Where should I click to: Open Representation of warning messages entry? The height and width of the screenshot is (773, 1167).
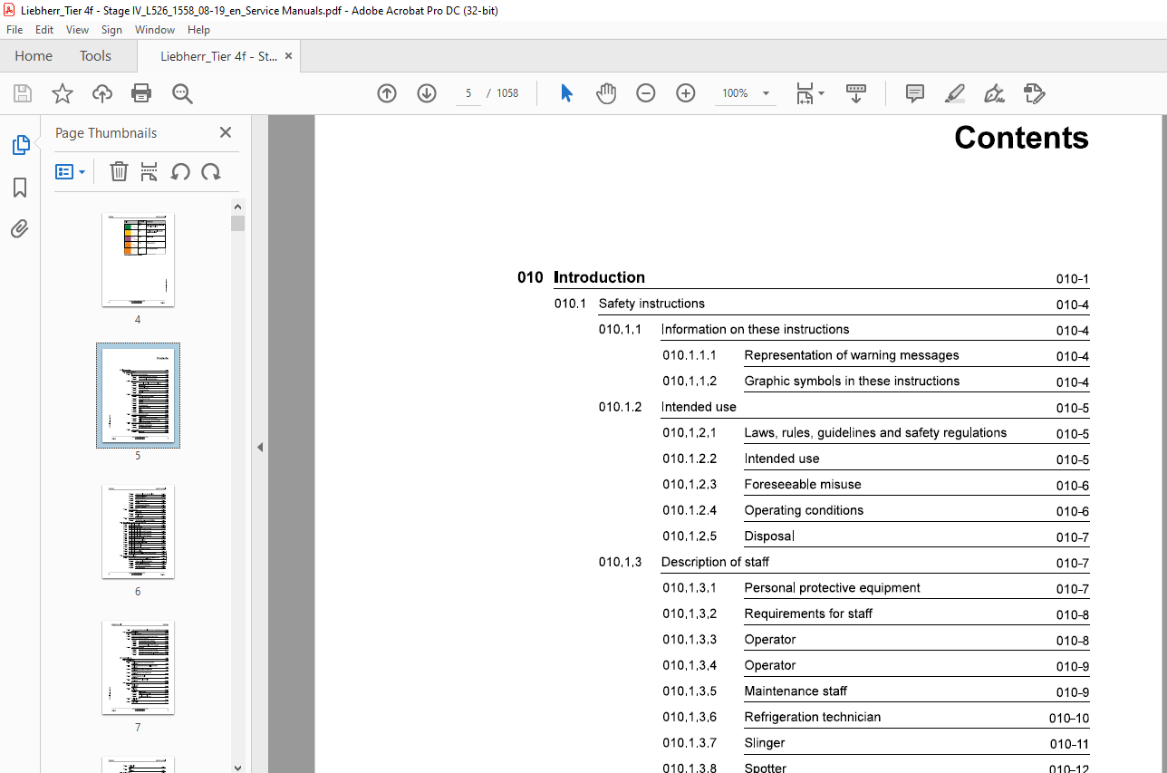coord(852,355)
